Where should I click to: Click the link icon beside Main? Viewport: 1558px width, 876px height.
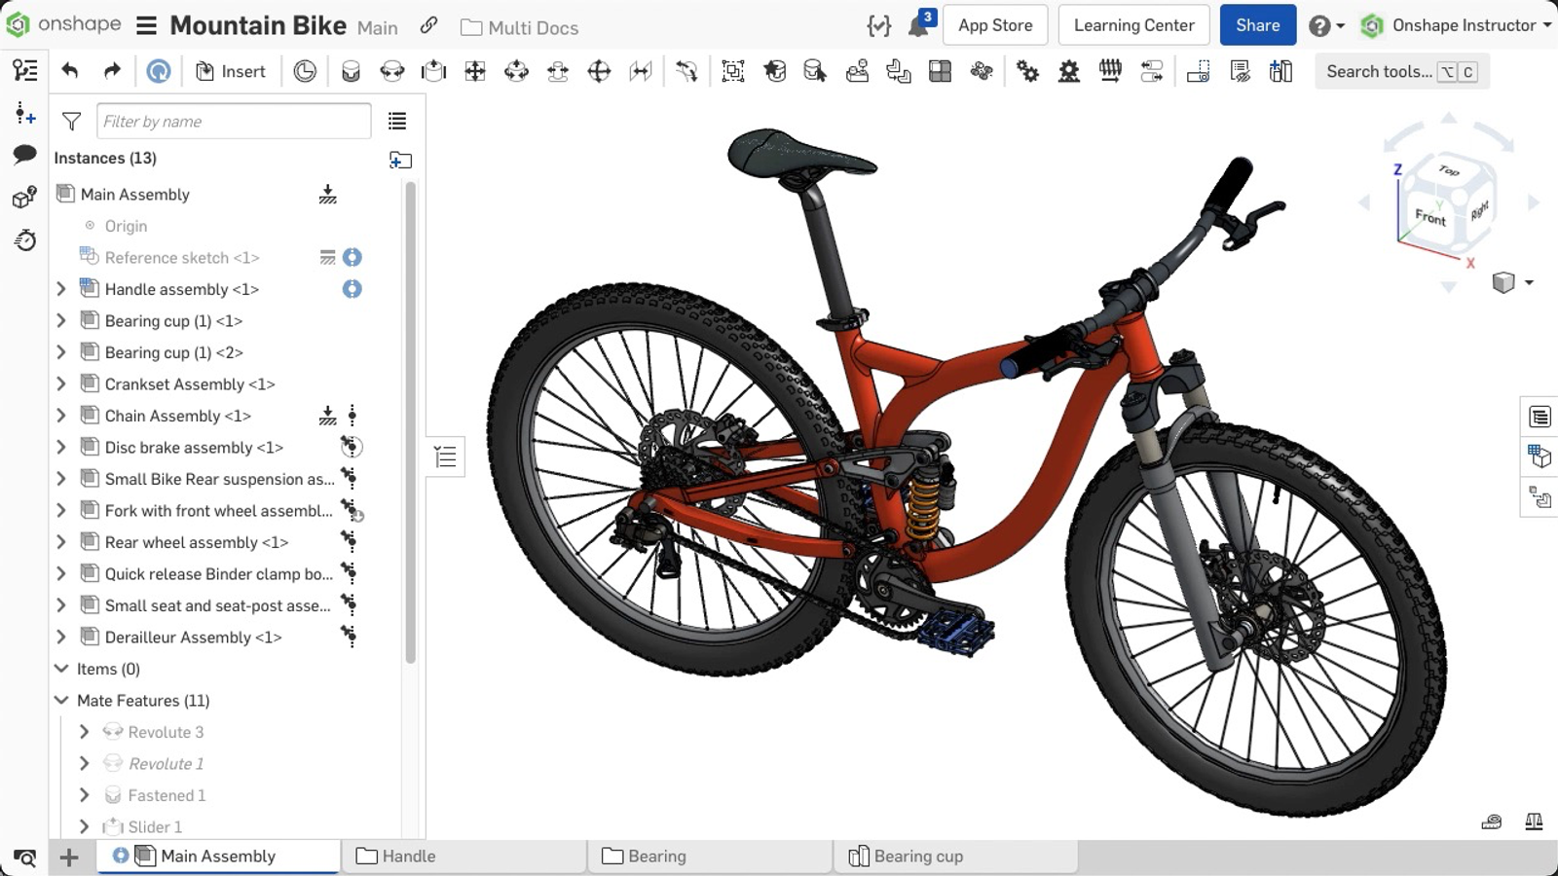pyautogui.click(x=428, y=26)
